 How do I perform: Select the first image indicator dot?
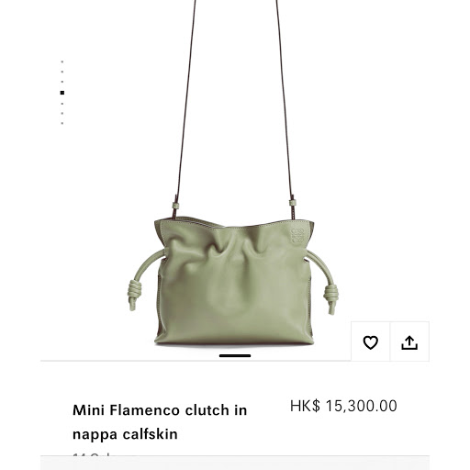point(62,62)
